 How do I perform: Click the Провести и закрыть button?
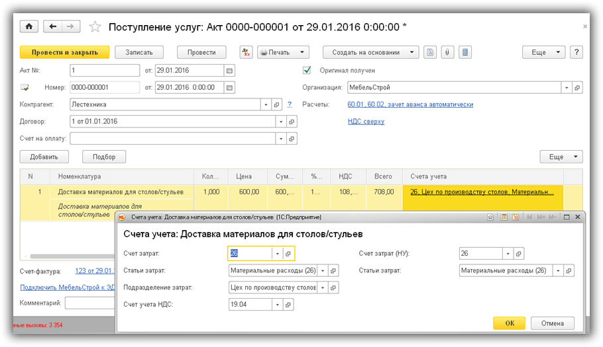(x=64, y=52)
